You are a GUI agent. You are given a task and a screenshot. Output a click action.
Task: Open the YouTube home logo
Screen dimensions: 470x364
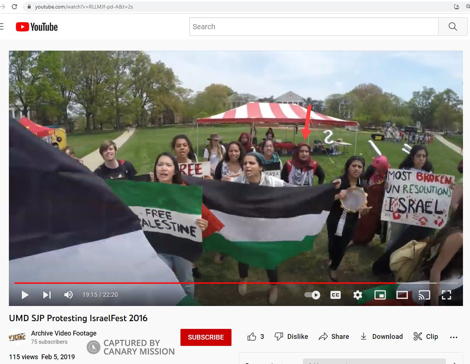coord(36,26)
